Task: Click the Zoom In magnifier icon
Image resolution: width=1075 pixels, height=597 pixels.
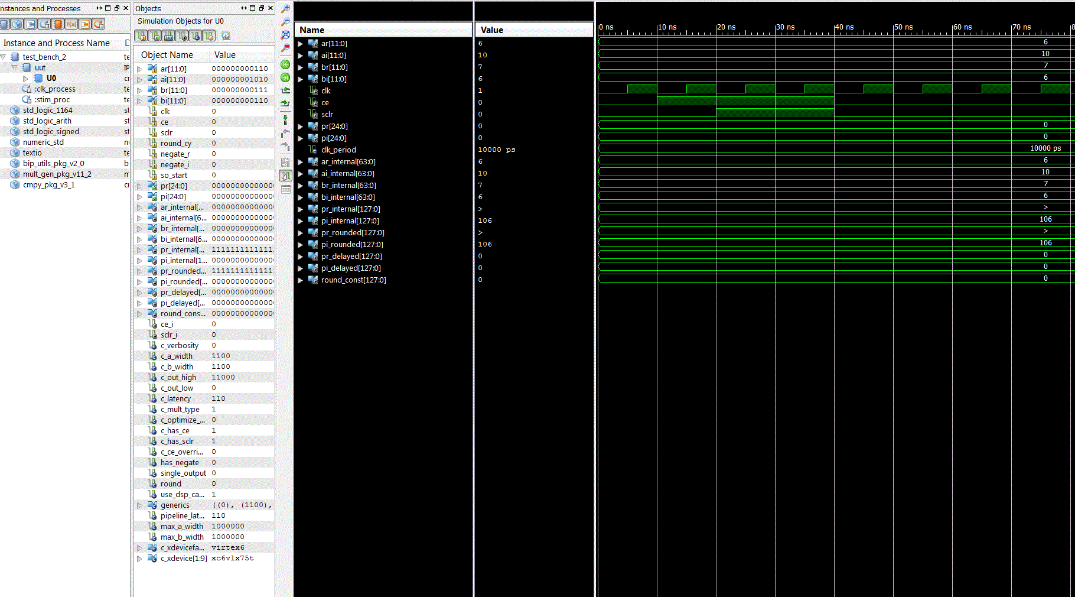Action: [285, 9]
